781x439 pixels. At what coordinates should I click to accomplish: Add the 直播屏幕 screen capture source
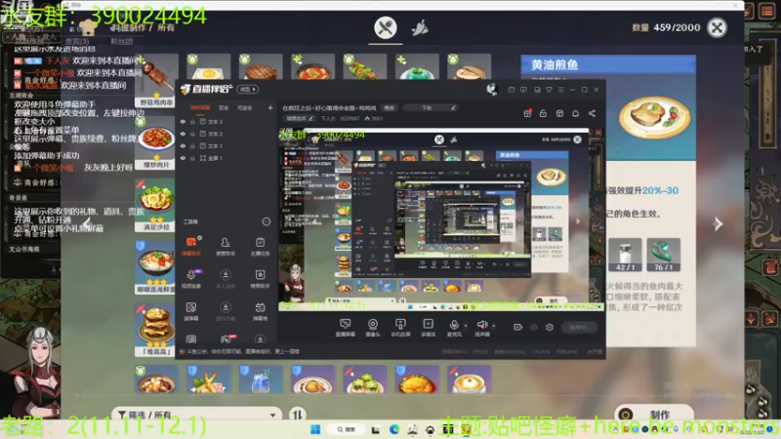point(345,328)
